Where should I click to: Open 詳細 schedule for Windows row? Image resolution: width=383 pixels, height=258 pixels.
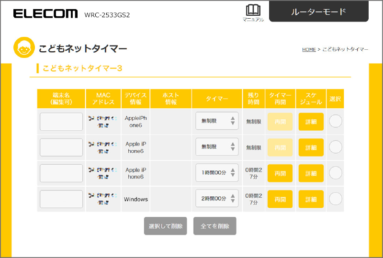coord(311,199)
